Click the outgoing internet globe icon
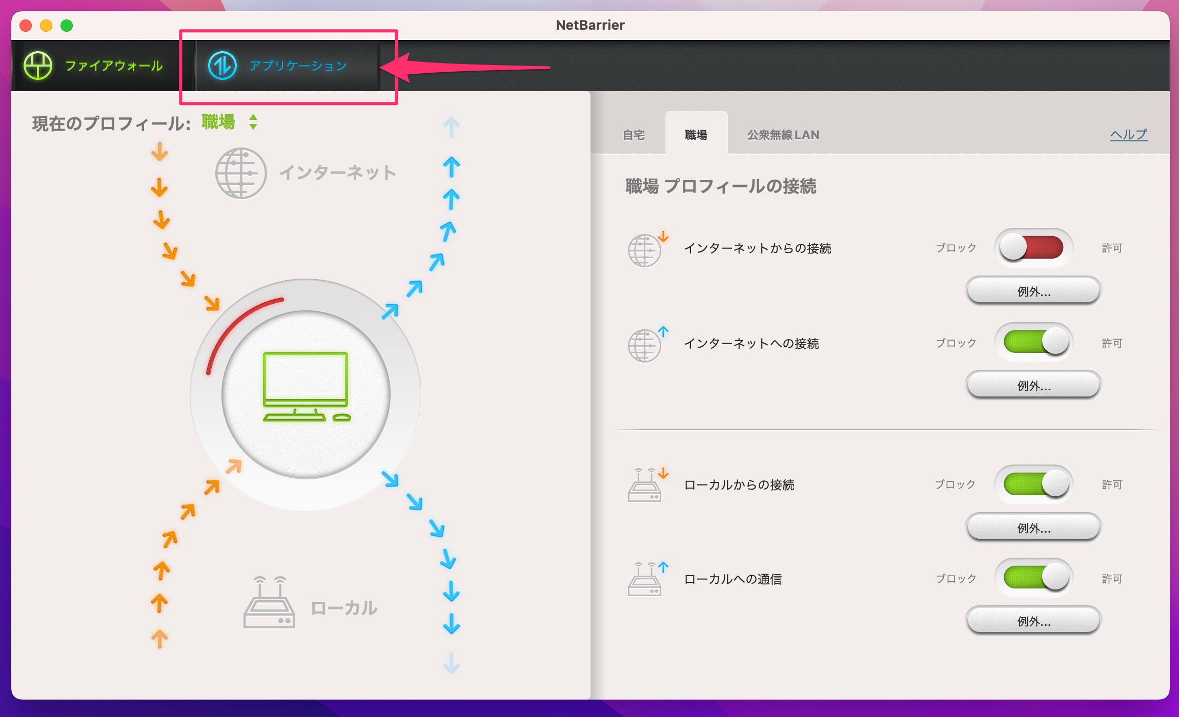 [648, 344]
